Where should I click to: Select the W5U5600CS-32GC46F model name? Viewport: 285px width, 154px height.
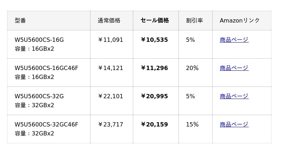pos(46,124)
